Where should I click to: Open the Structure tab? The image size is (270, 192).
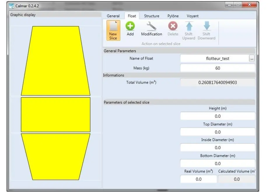click(x=152, y=16)
